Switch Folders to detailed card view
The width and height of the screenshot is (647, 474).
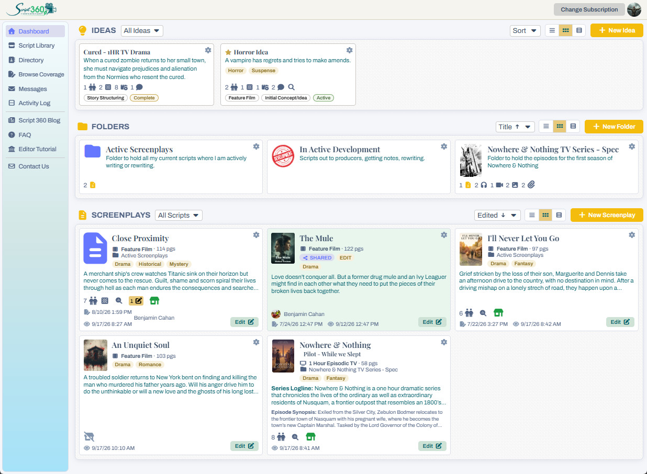[x=573, y=126]
